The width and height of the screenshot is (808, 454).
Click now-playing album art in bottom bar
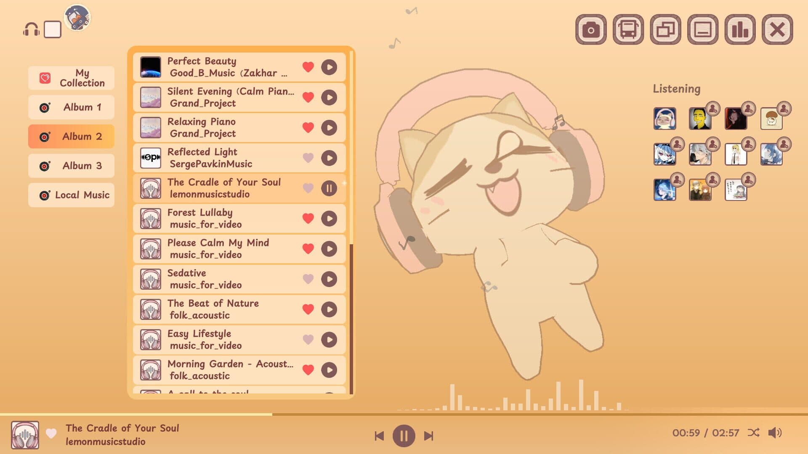pyautogui.click(x=25, y=436)
